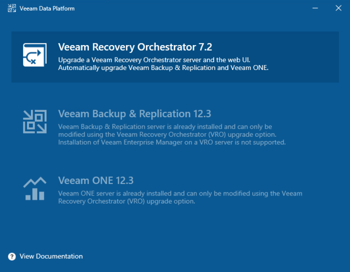Click the Enterprise Manager not supported note
Image resolution: width=350 pixels, height=272 pixels.
click(x=172, y=142)
